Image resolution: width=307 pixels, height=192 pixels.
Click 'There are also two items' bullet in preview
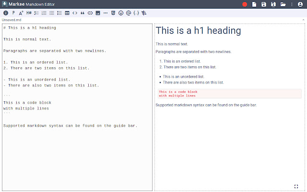(193, 82)
